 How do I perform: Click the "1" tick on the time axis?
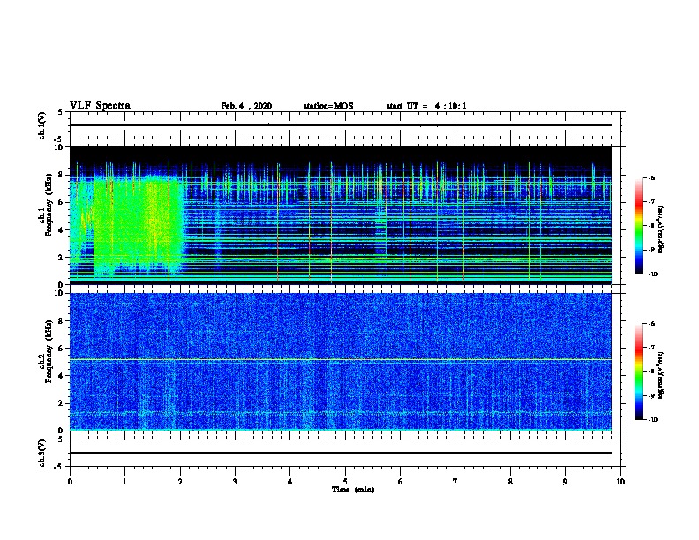coord(124,481)
